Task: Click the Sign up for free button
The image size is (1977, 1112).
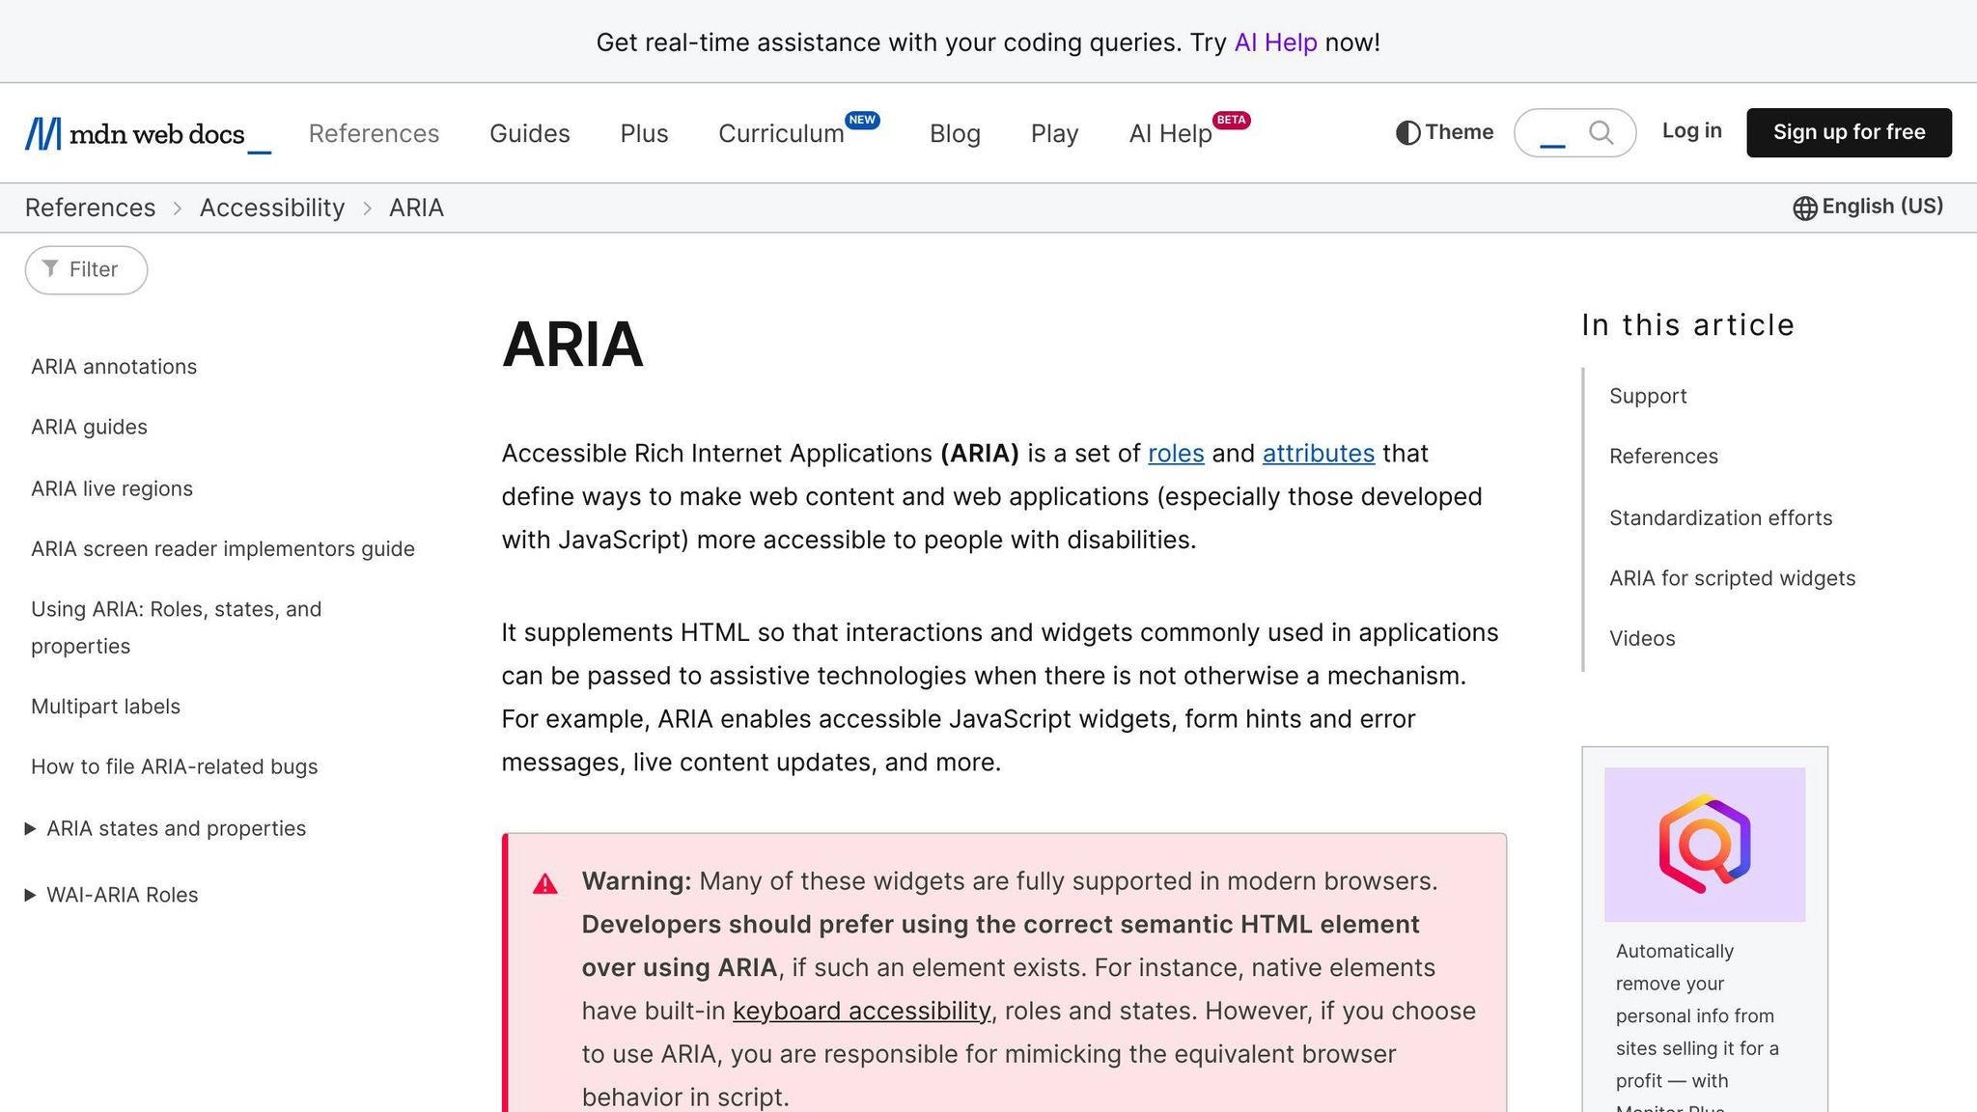Action: pos(1849,132)
